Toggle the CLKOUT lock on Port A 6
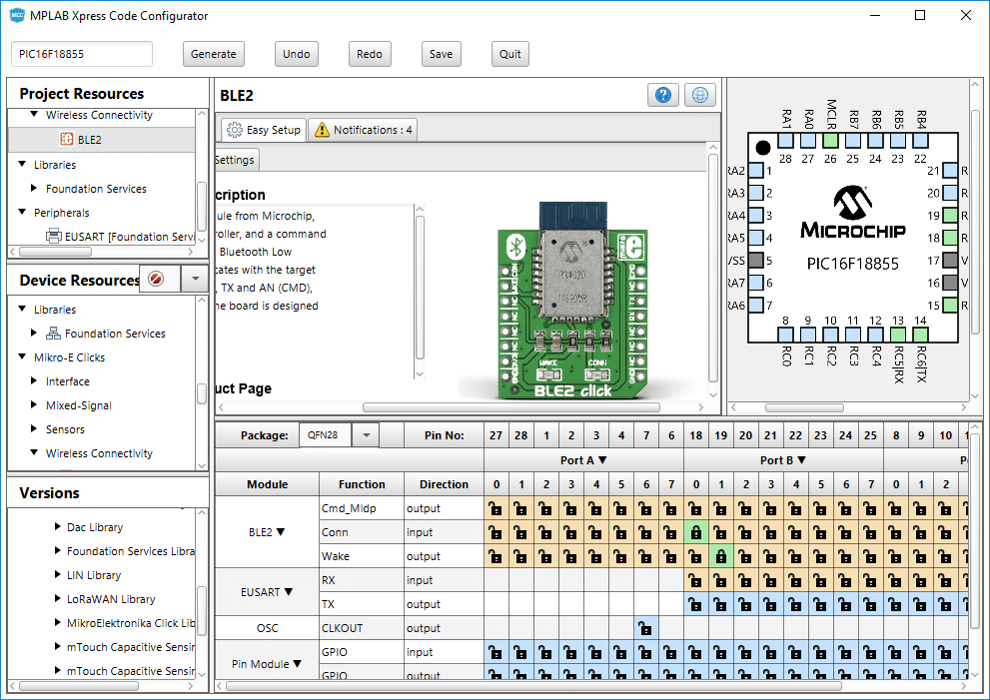Viewport: 990px width, 700px height. pos(645,628)
